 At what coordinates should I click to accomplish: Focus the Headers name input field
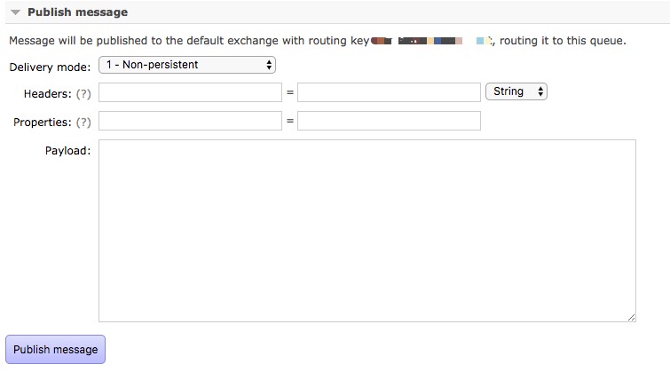190,92
